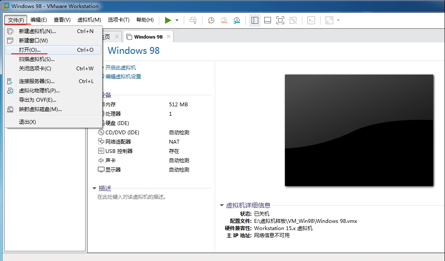Click the revert to snapshot icon
This screenshot has width=445, height=261.
point(224,20)
